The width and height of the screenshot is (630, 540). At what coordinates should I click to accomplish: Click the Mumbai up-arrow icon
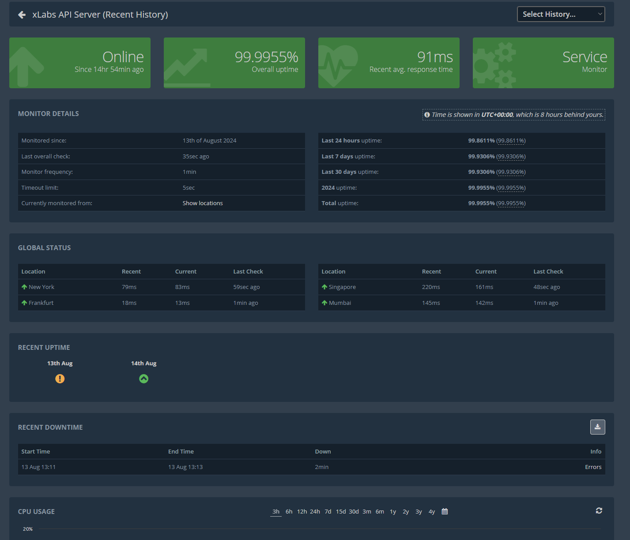point(324,303)
